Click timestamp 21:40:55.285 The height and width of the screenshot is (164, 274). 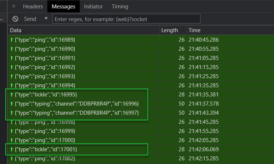click(x=204, y=49)
